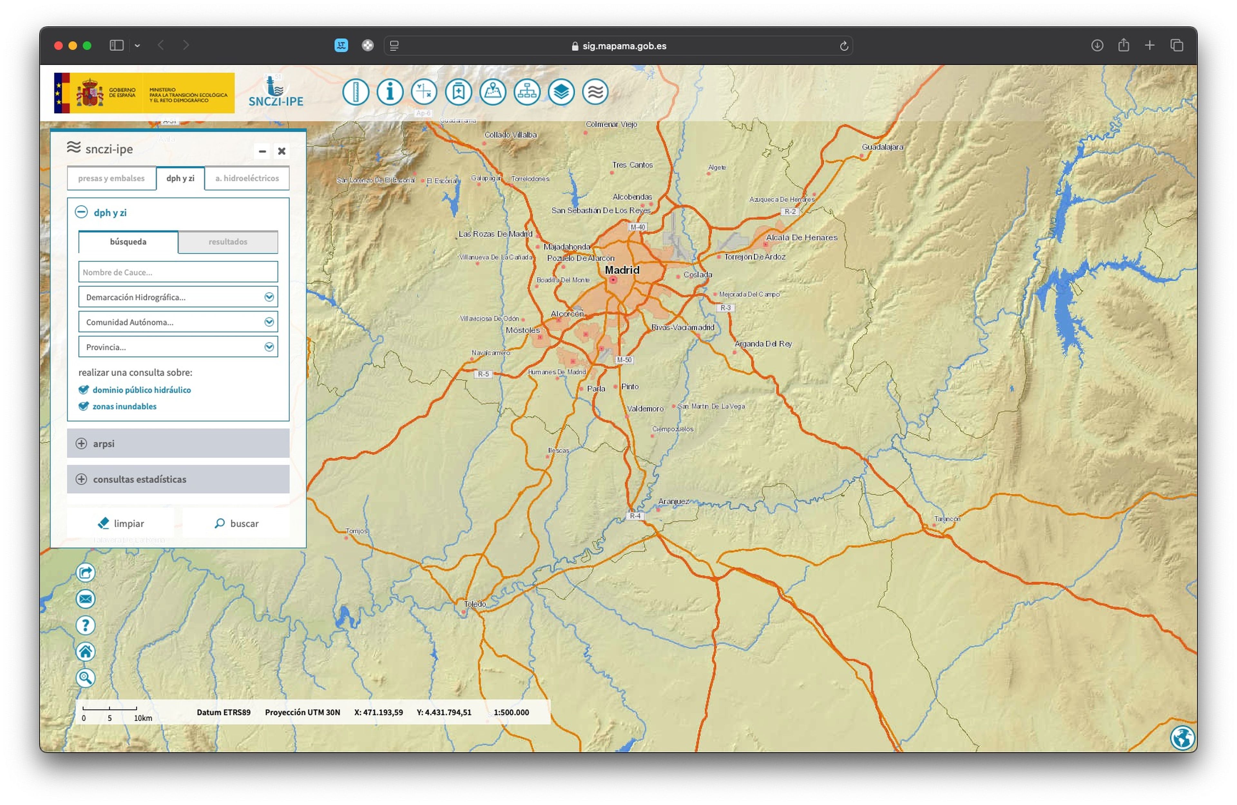Screen dimensions: 1237x805
Task: Click the buscar button
Action: tap(236, 524)
